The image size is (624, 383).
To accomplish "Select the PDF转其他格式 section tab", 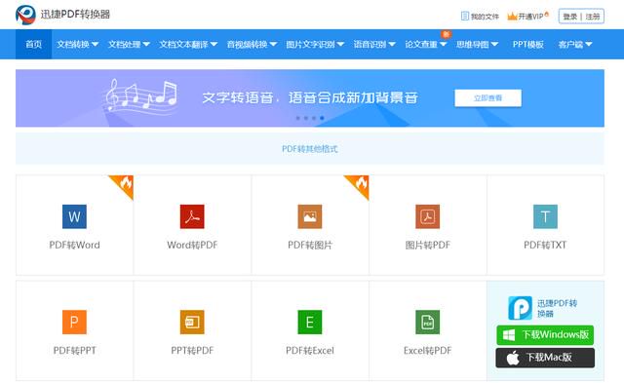I will [310, 149].
